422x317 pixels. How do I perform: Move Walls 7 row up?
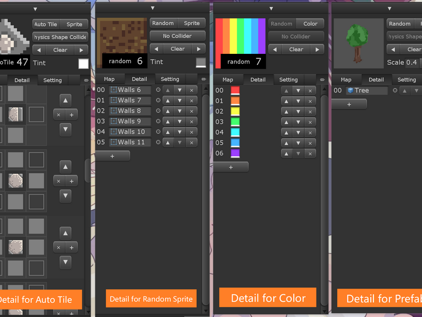pyautogui.click(x=168, y=100)
